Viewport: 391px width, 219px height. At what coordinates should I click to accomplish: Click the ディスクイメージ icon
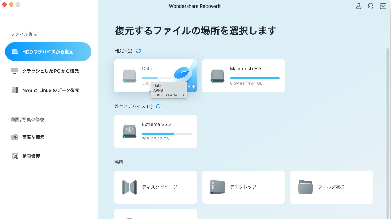coord(130,187)
